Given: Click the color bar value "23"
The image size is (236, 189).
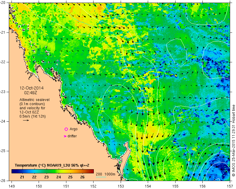Looking at the screenshot, I should click(46, 177).
